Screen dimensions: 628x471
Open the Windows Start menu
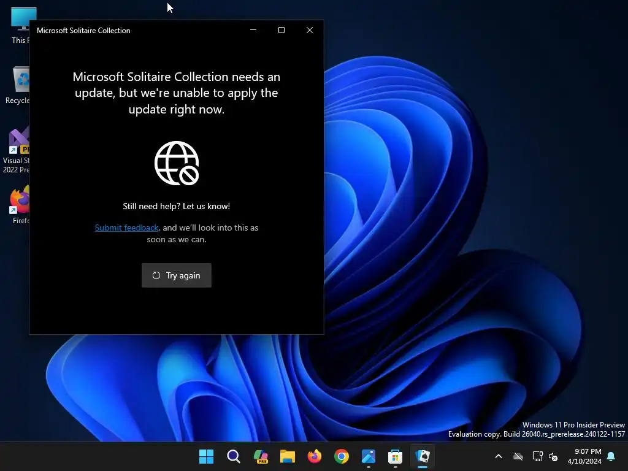tap(207, 456)
